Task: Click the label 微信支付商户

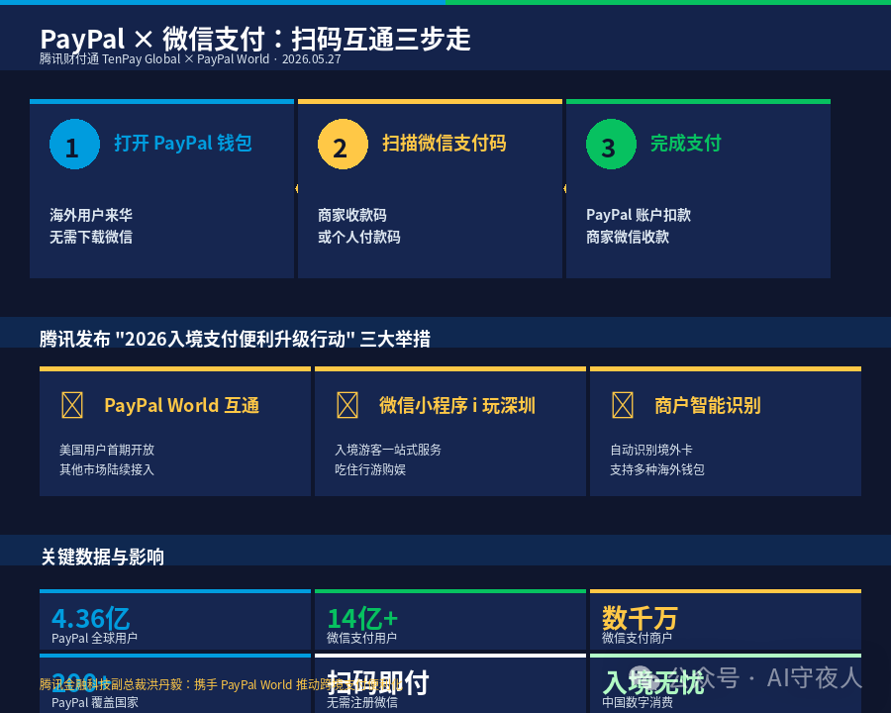Action: tap(637, 638)
